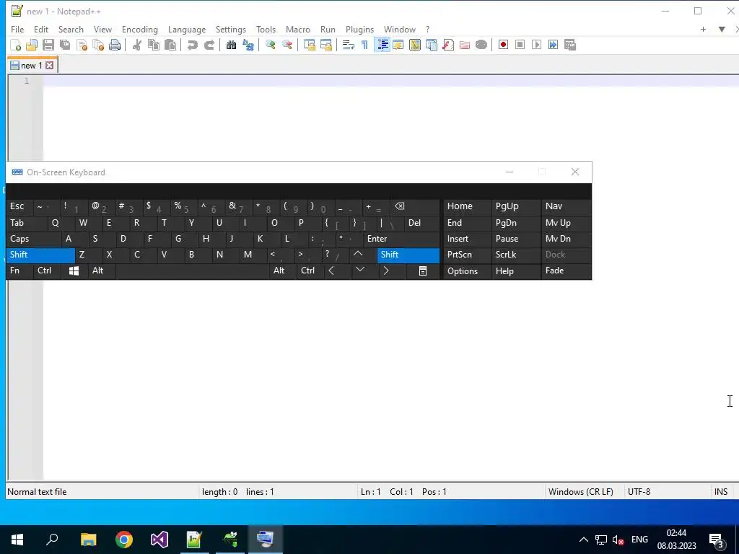The width and height of the screenshot is (739, 554).
Task: Click the Save All toolbar icon
Action: (x=64, y=45)
